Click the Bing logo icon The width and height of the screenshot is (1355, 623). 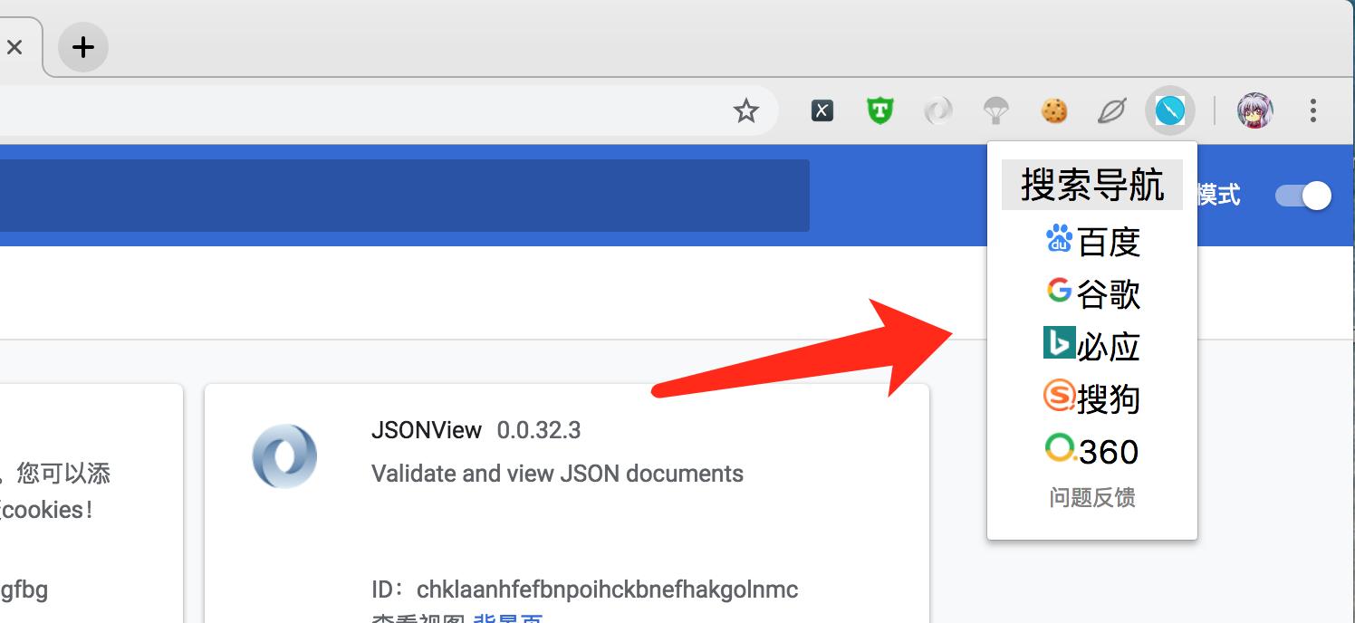click(1060, 343)
